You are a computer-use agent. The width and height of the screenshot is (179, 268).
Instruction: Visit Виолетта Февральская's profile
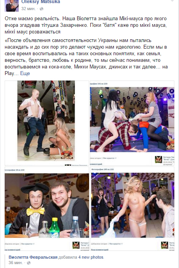(x=33, y=257)
